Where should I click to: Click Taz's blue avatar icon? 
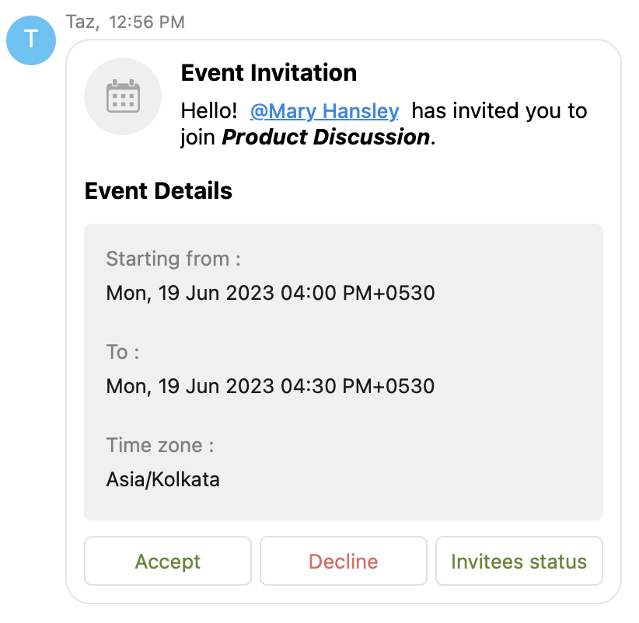[31, 40]
